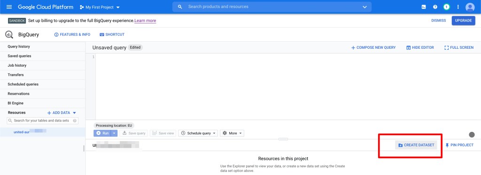Image resolution: width=481 pixels, height=175 pixels.
Task: Follow the Learn more link
Action: pos(145,21)
